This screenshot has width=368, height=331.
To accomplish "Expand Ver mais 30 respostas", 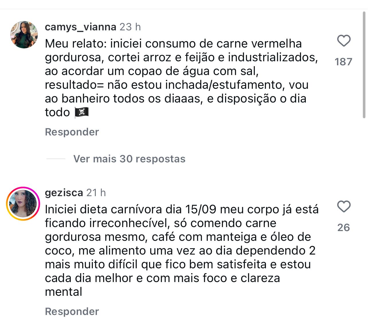I will [x=129, y=159].
